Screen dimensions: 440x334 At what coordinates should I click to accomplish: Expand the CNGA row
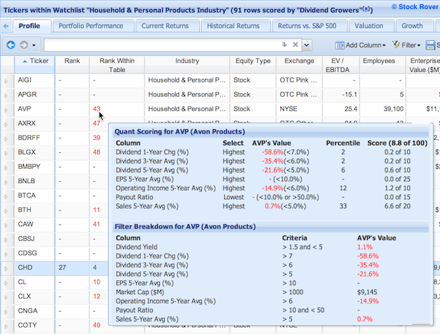point(6,312)
